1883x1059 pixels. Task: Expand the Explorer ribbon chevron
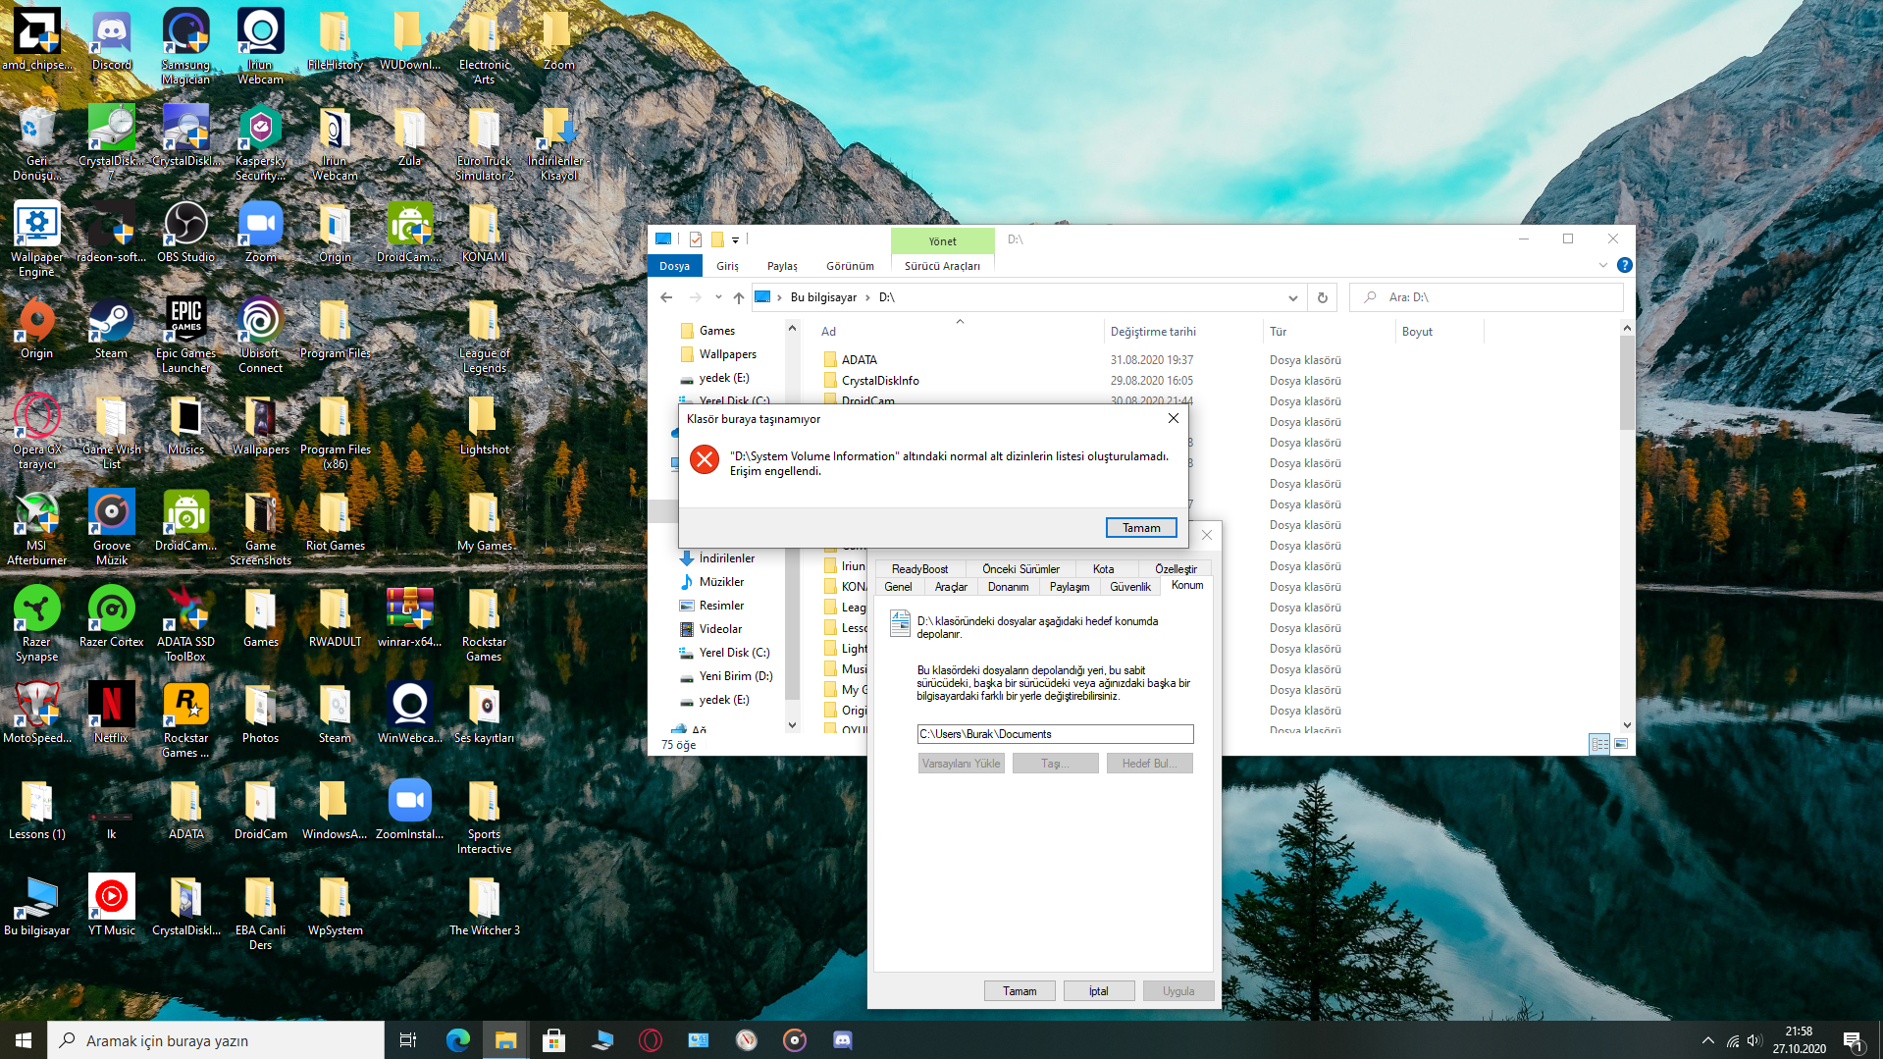click(1603, 265)
